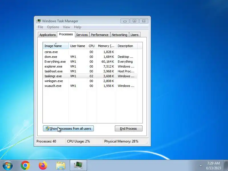228x171 pixels.
Task: Click Processes: 40 in status bar
Action: point(46,141)
